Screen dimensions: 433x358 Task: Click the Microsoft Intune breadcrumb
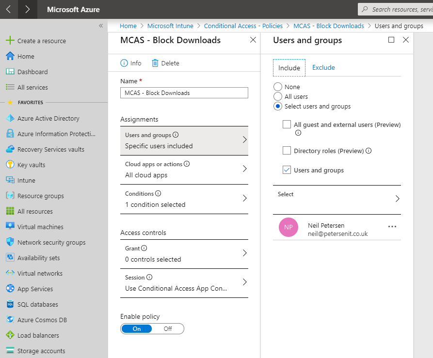click(170, 26)
